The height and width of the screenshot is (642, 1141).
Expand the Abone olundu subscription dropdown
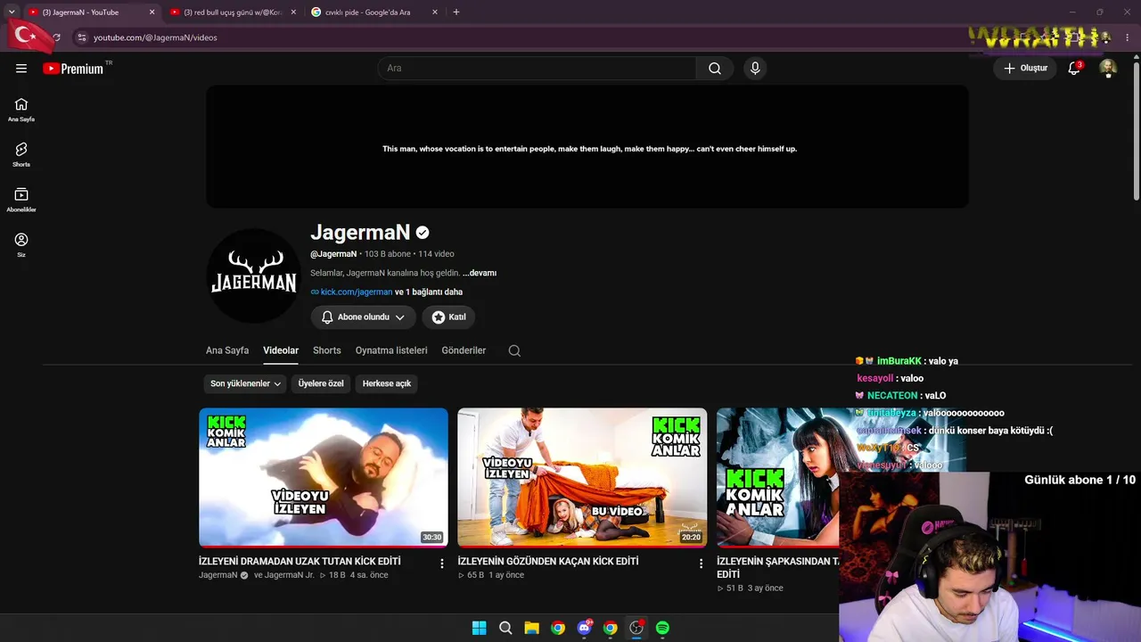pyautogui.click(x=363, y=317)
